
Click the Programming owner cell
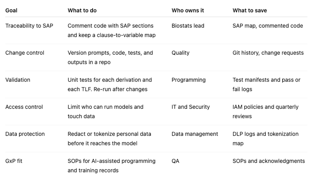click(189, 80)
